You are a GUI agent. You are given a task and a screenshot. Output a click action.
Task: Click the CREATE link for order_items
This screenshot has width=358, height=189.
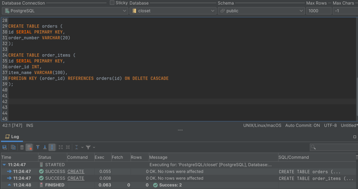76,178
